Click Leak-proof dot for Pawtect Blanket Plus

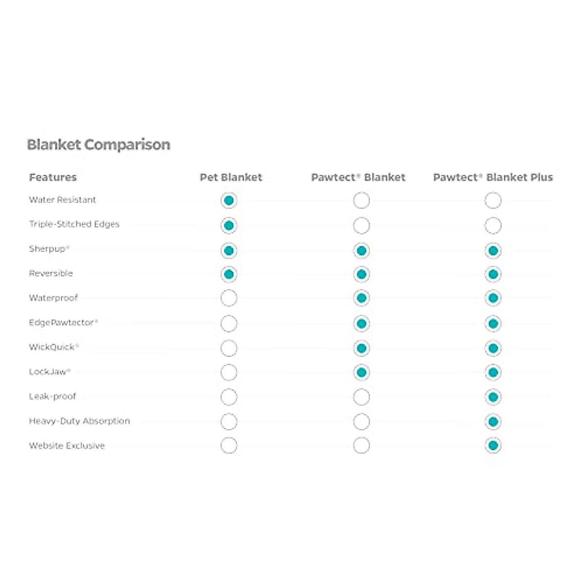[x=493, y=397]
